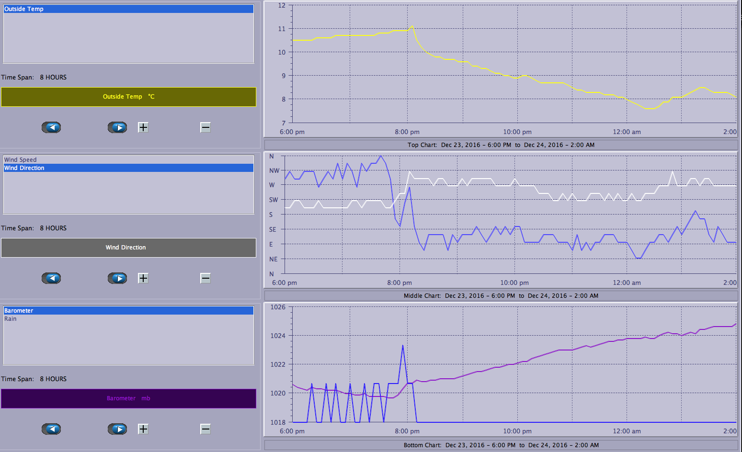Select Wind Direction in the middle list
Viewport: 742px width, 452px height.
pos(128,168)
